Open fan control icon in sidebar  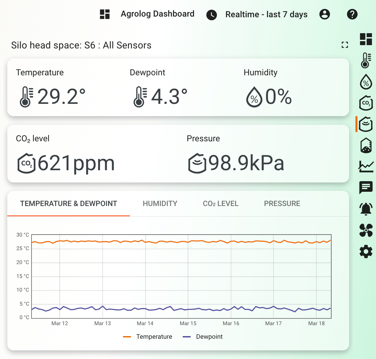366,230
